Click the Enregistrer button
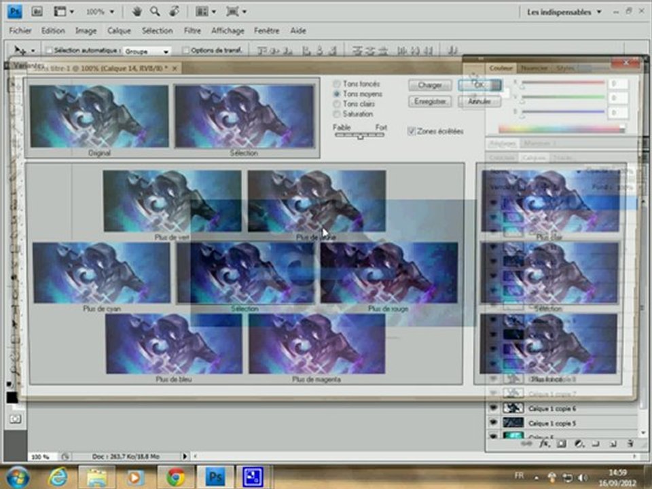652x489 pixels. click(430, 101)
